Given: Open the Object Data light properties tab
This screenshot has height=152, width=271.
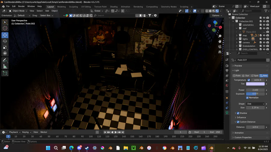Looking at the screenshot, I should point(227,113).
